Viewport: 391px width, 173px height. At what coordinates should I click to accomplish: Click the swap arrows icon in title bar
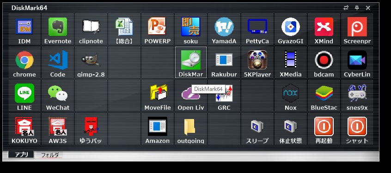(x=346, y=8)
